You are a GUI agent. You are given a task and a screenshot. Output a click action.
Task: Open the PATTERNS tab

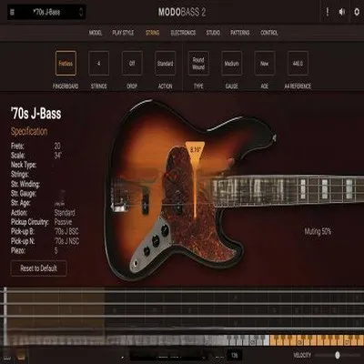(x=240, y=33)
